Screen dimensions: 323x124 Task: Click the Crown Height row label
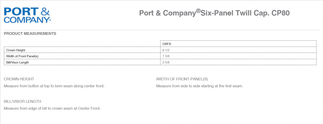pos(16,50)
